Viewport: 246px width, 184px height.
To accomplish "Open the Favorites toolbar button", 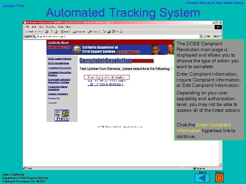I will tap(79, 32).
